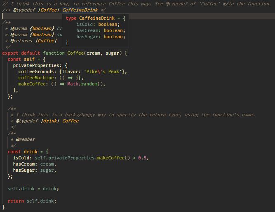Click 'privateProperties:' key in self object
Image resolution: width=275 pixels, height=212 pixels.
[x=37, y=65]
